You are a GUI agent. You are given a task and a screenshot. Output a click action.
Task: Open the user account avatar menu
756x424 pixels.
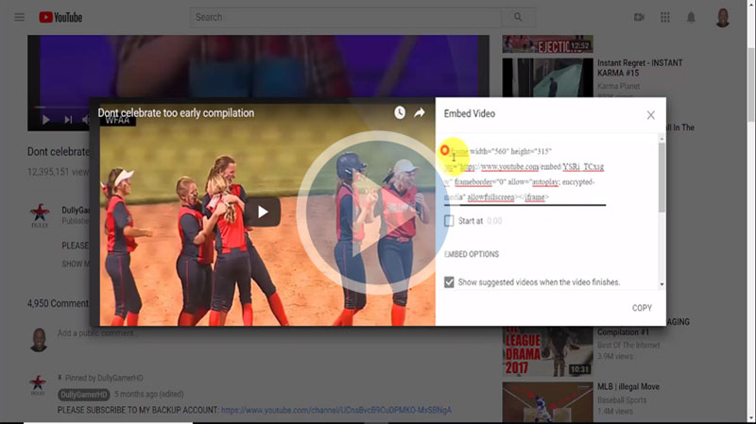coord(722,17)
